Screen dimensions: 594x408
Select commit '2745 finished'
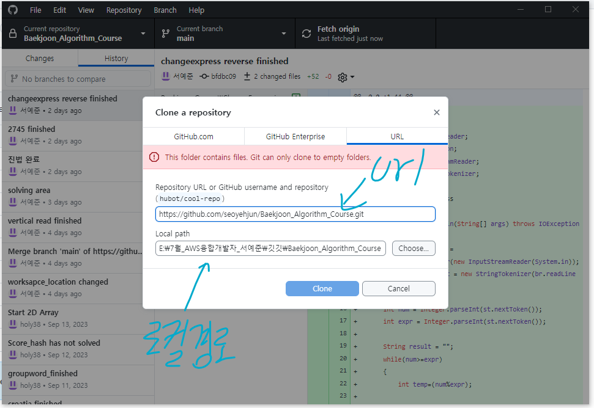pos(73,136)
